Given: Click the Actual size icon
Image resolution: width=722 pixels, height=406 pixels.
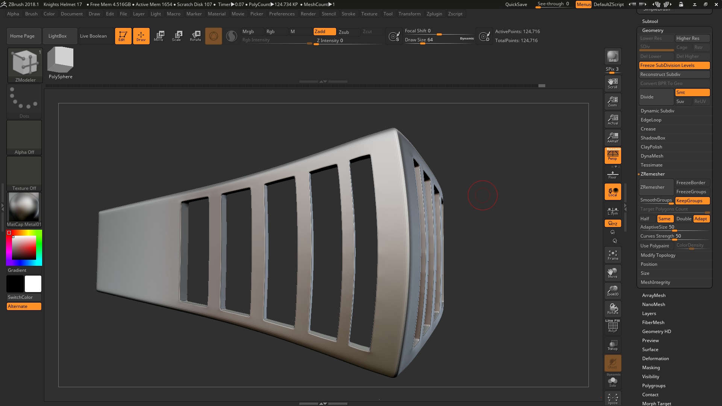Looking at the screenshot, I should coord(613,119).
